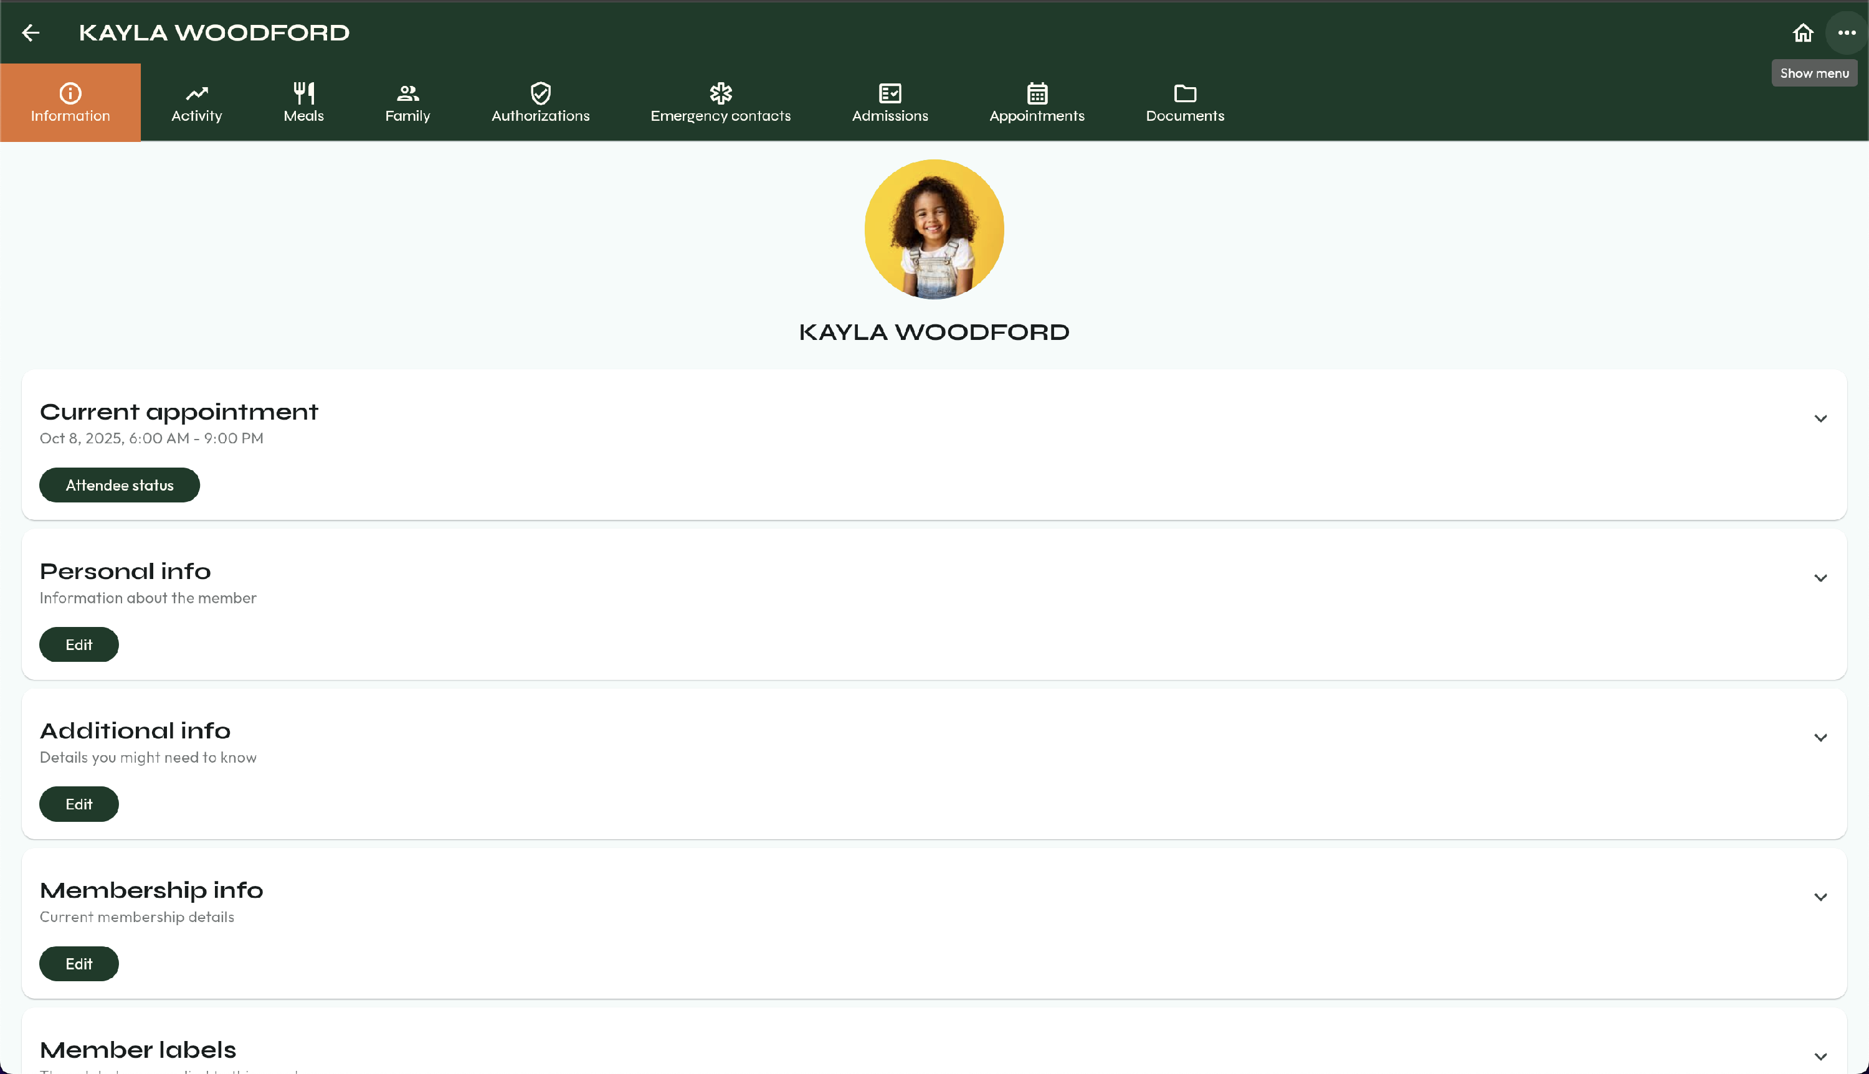Expand the Member labels chevron

pyautogui.click(x=1820, y=1057)
